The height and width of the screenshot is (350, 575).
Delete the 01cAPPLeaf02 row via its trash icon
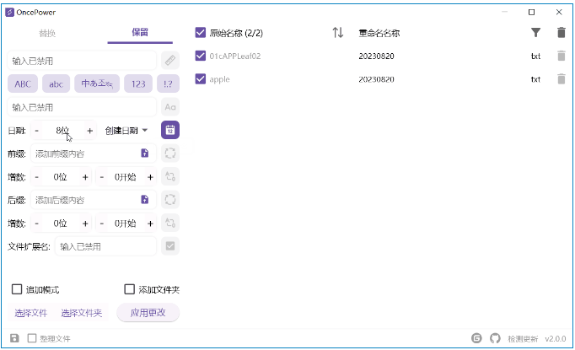[x=562, y=57]
